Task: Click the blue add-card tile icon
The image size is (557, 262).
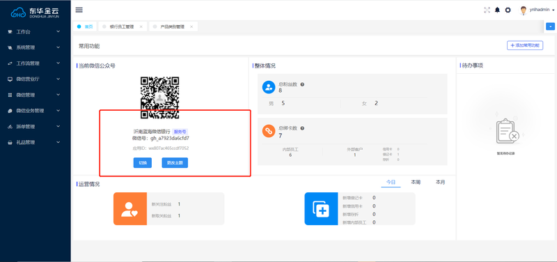Action: coord(321,208)
